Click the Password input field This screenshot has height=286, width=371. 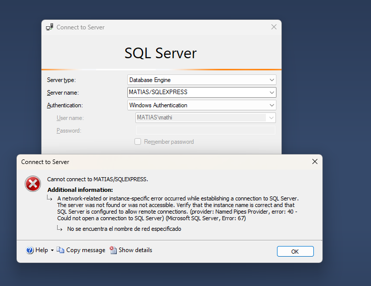pyautogui.click(x=205, y=130)
